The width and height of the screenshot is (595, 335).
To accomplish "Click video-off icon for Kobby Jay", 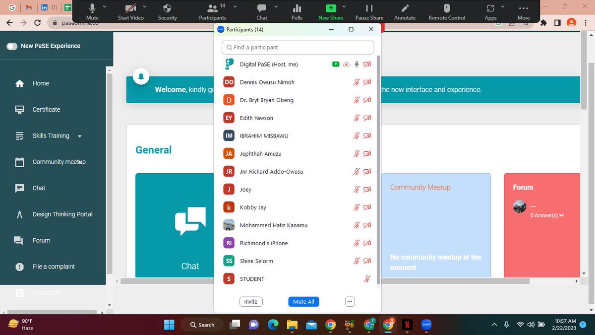I will pos(367,207).
